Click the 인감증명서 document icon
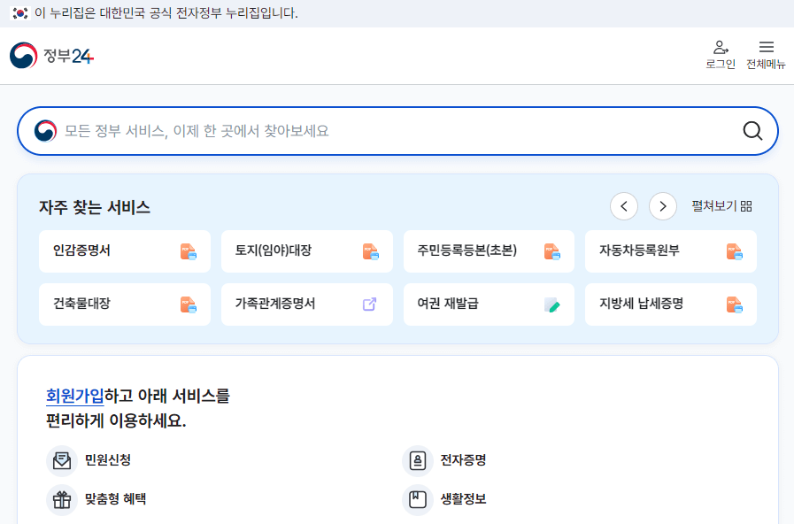Viewport: 794px width, 524px height. [x=188, y=251]
